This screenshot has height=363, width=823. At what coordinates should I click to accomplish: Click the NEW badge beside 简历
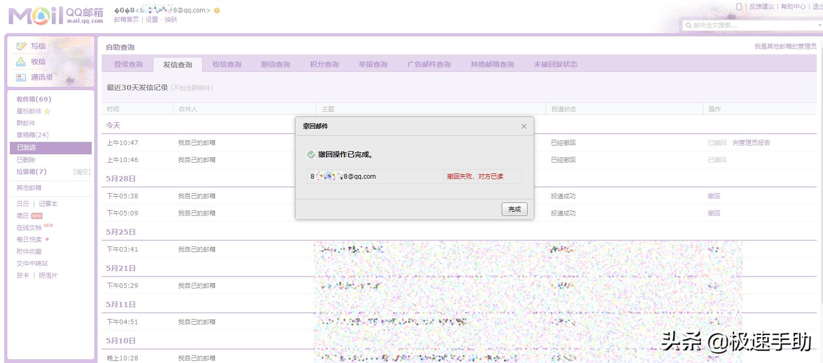[37, 216]
